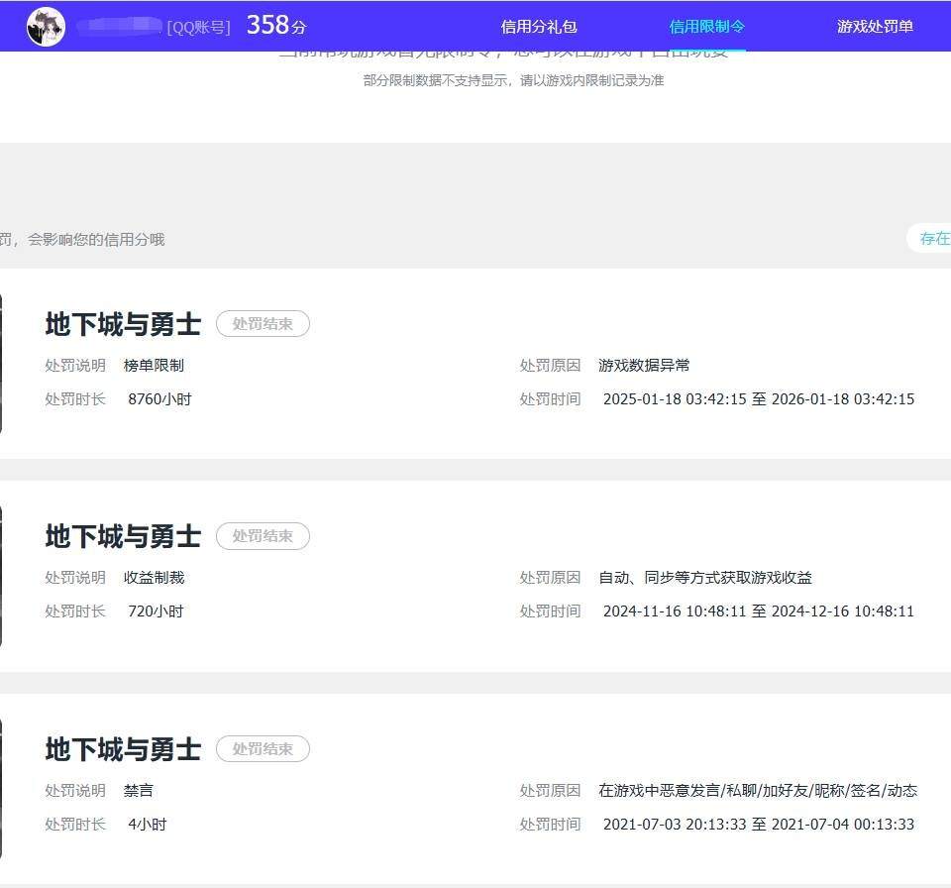Select 地下城与勇士 title of 禁言 card
Viewport: 951px width, 888px height.
point(123,749)
